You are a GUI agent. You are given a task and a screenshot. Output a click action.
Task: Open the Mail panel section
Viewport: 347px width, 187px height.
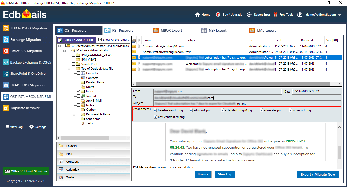pyautogui.click(x=93, y=154)
